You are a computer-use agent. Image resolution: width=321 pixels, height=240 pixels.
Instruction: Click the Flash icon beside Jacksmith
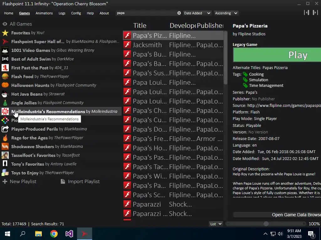click(x=127, y=45)
